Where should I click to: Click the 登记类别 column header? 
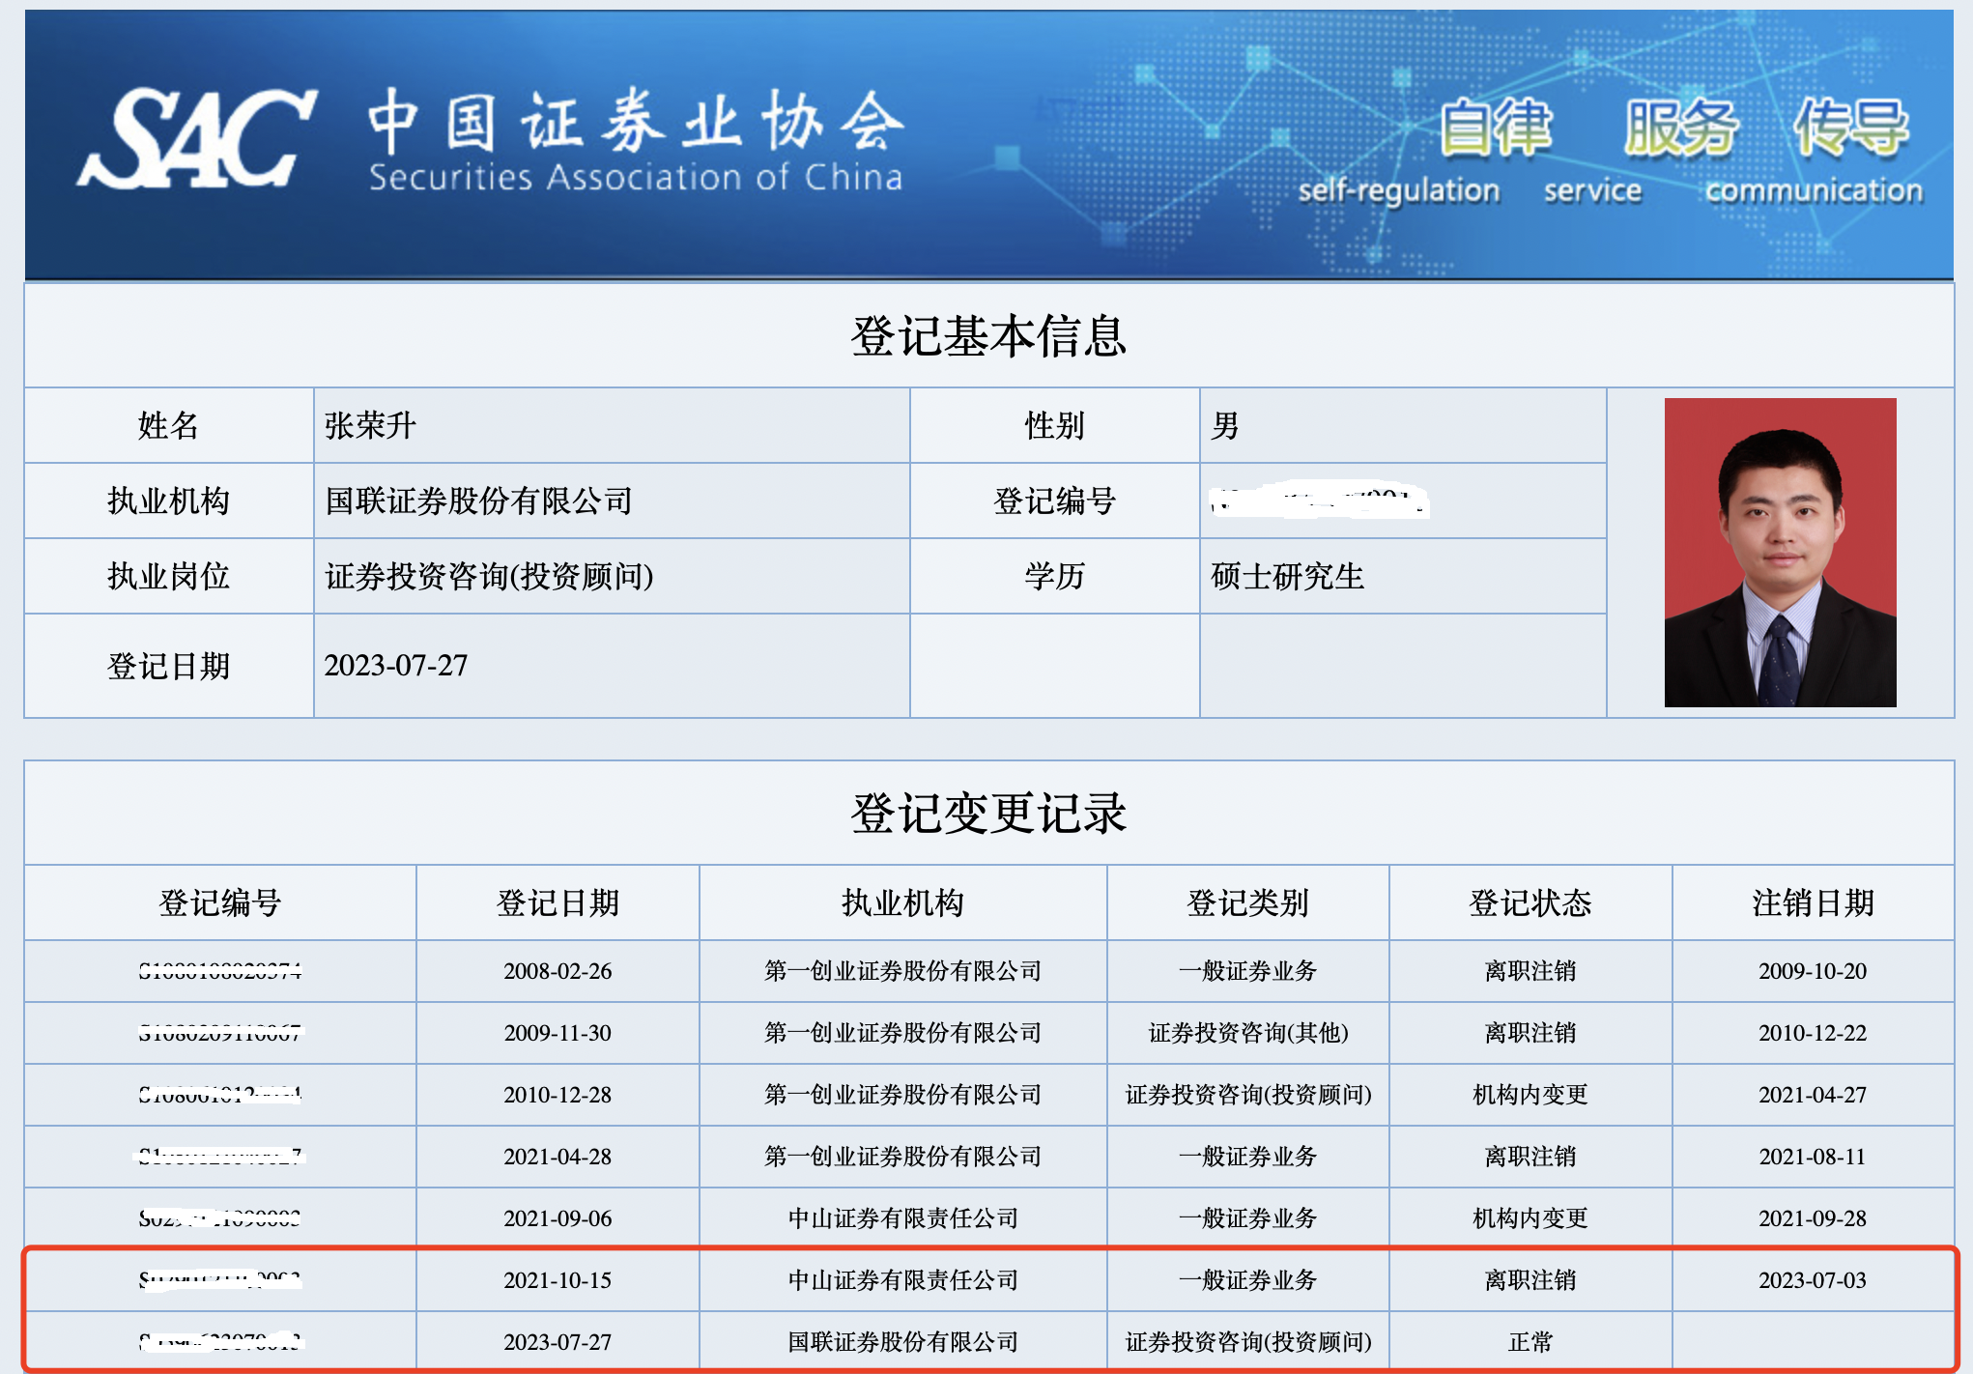(x=1247, y=903)
